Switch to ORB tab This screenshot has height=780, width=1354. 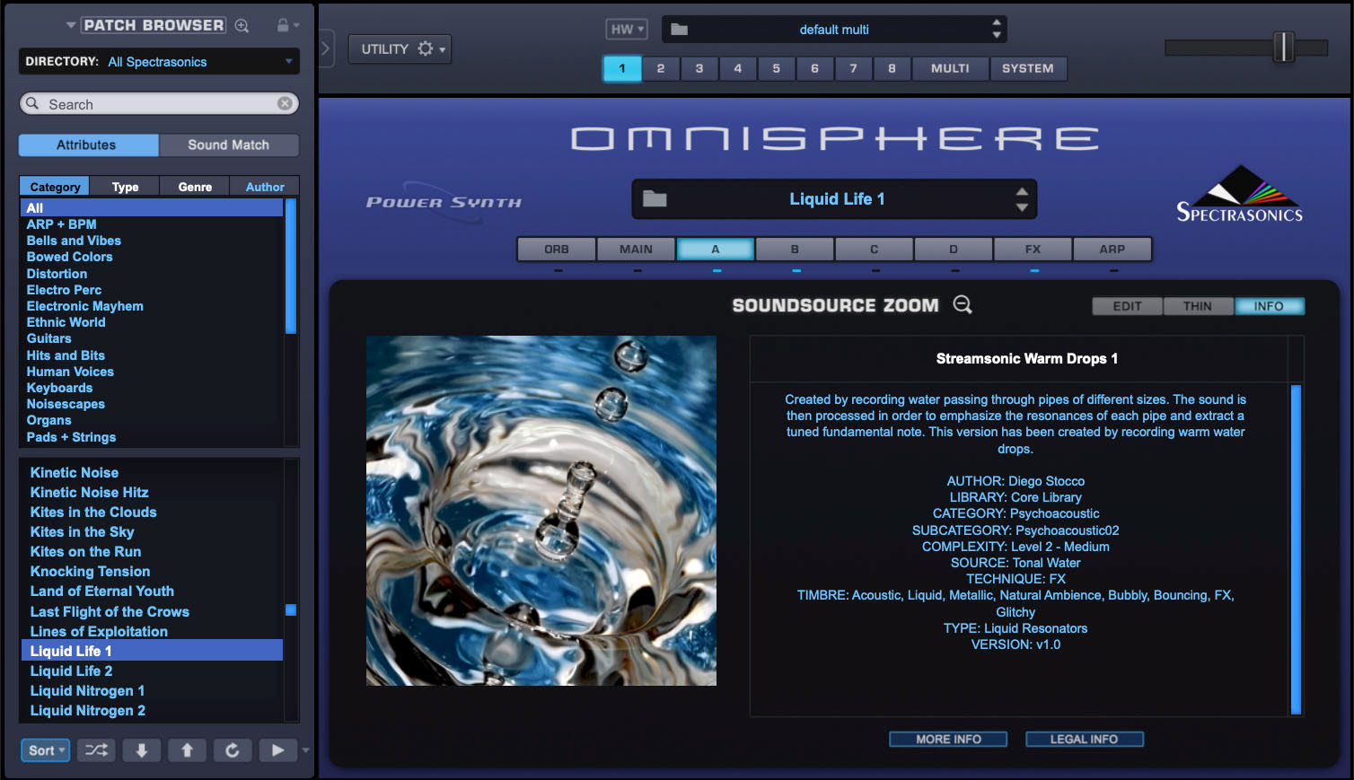click(x=557, y=249)
